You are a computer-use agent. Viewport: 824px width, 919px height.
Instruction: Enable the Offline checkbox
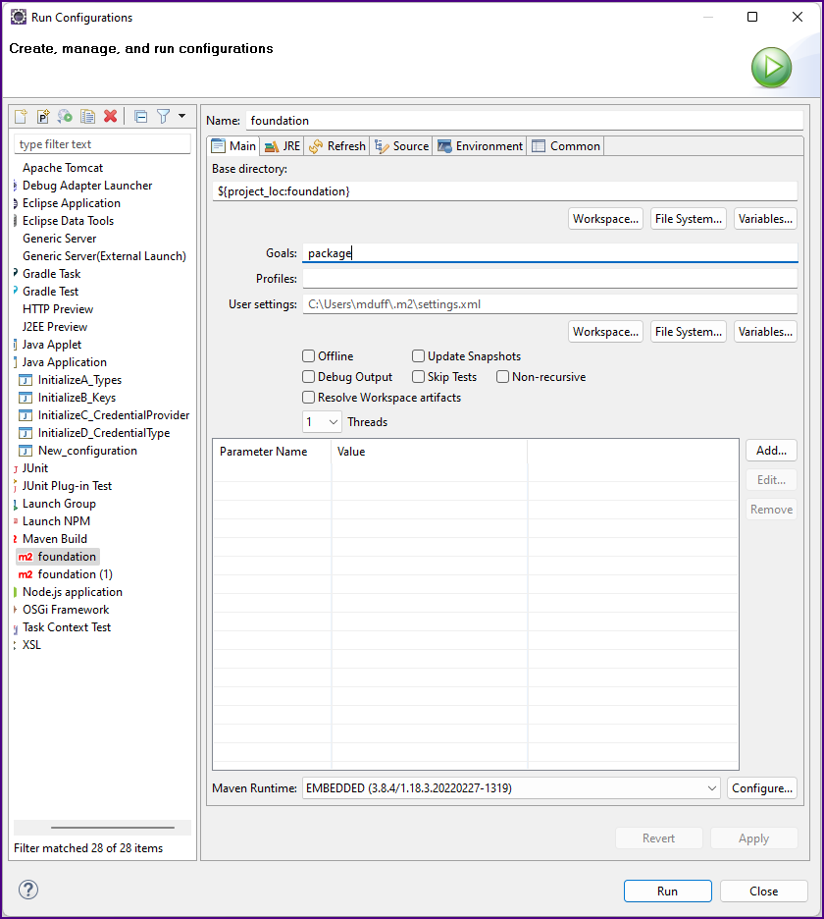(x=309, y=356)
